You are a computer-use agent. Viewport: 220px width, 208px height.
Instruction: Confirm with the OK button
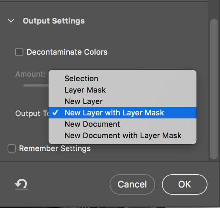coord(185,184)
